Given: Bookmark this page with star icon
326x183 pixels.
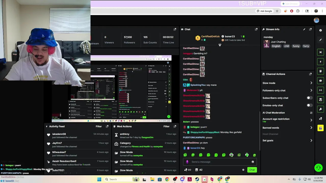Looking at the screenshot, I should [x=277, y=11].
